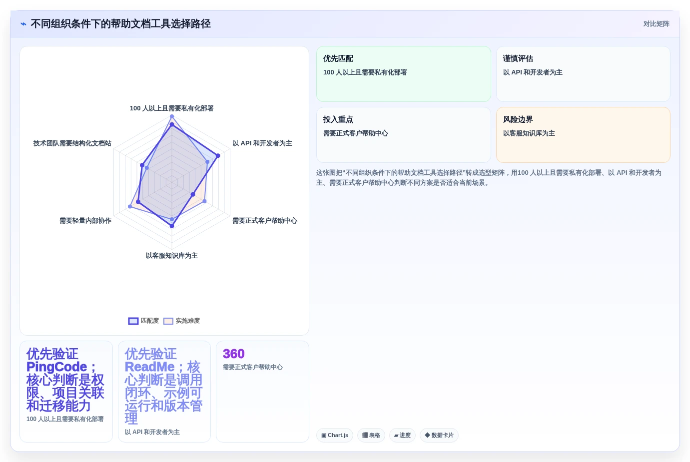
Task: Click the 匹配度 legend label
Action: click(149, 321)
